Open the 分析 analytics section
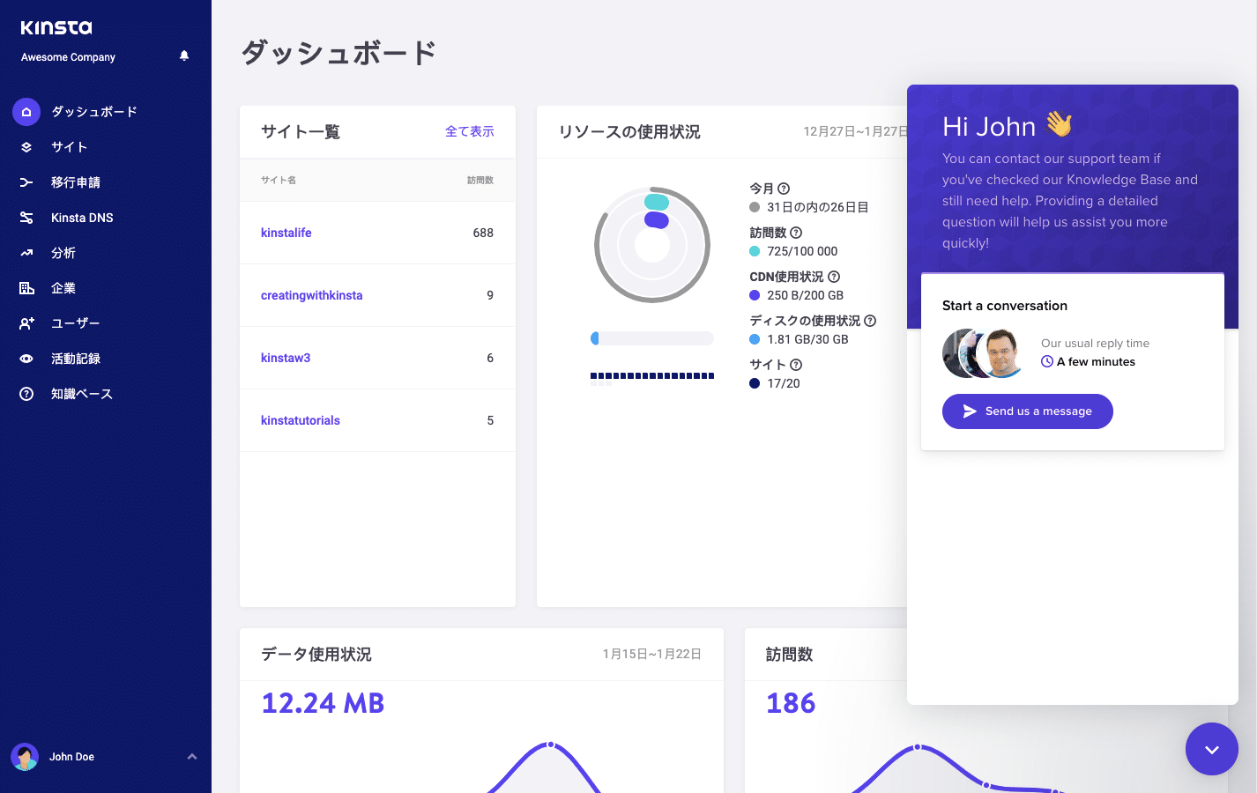This screenshot has width=1257, height=793. coord(26,253)
